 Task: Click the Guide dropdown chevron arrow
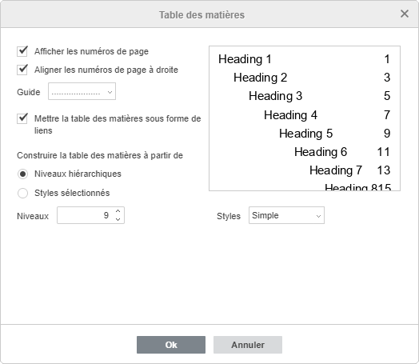pos(110,93)
